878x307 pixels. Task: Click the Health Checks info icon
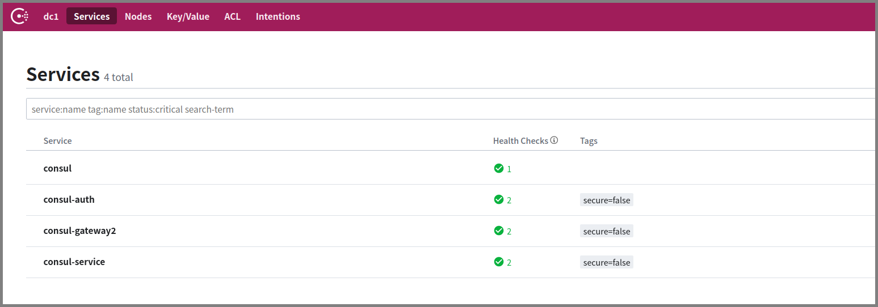(554, 140)
